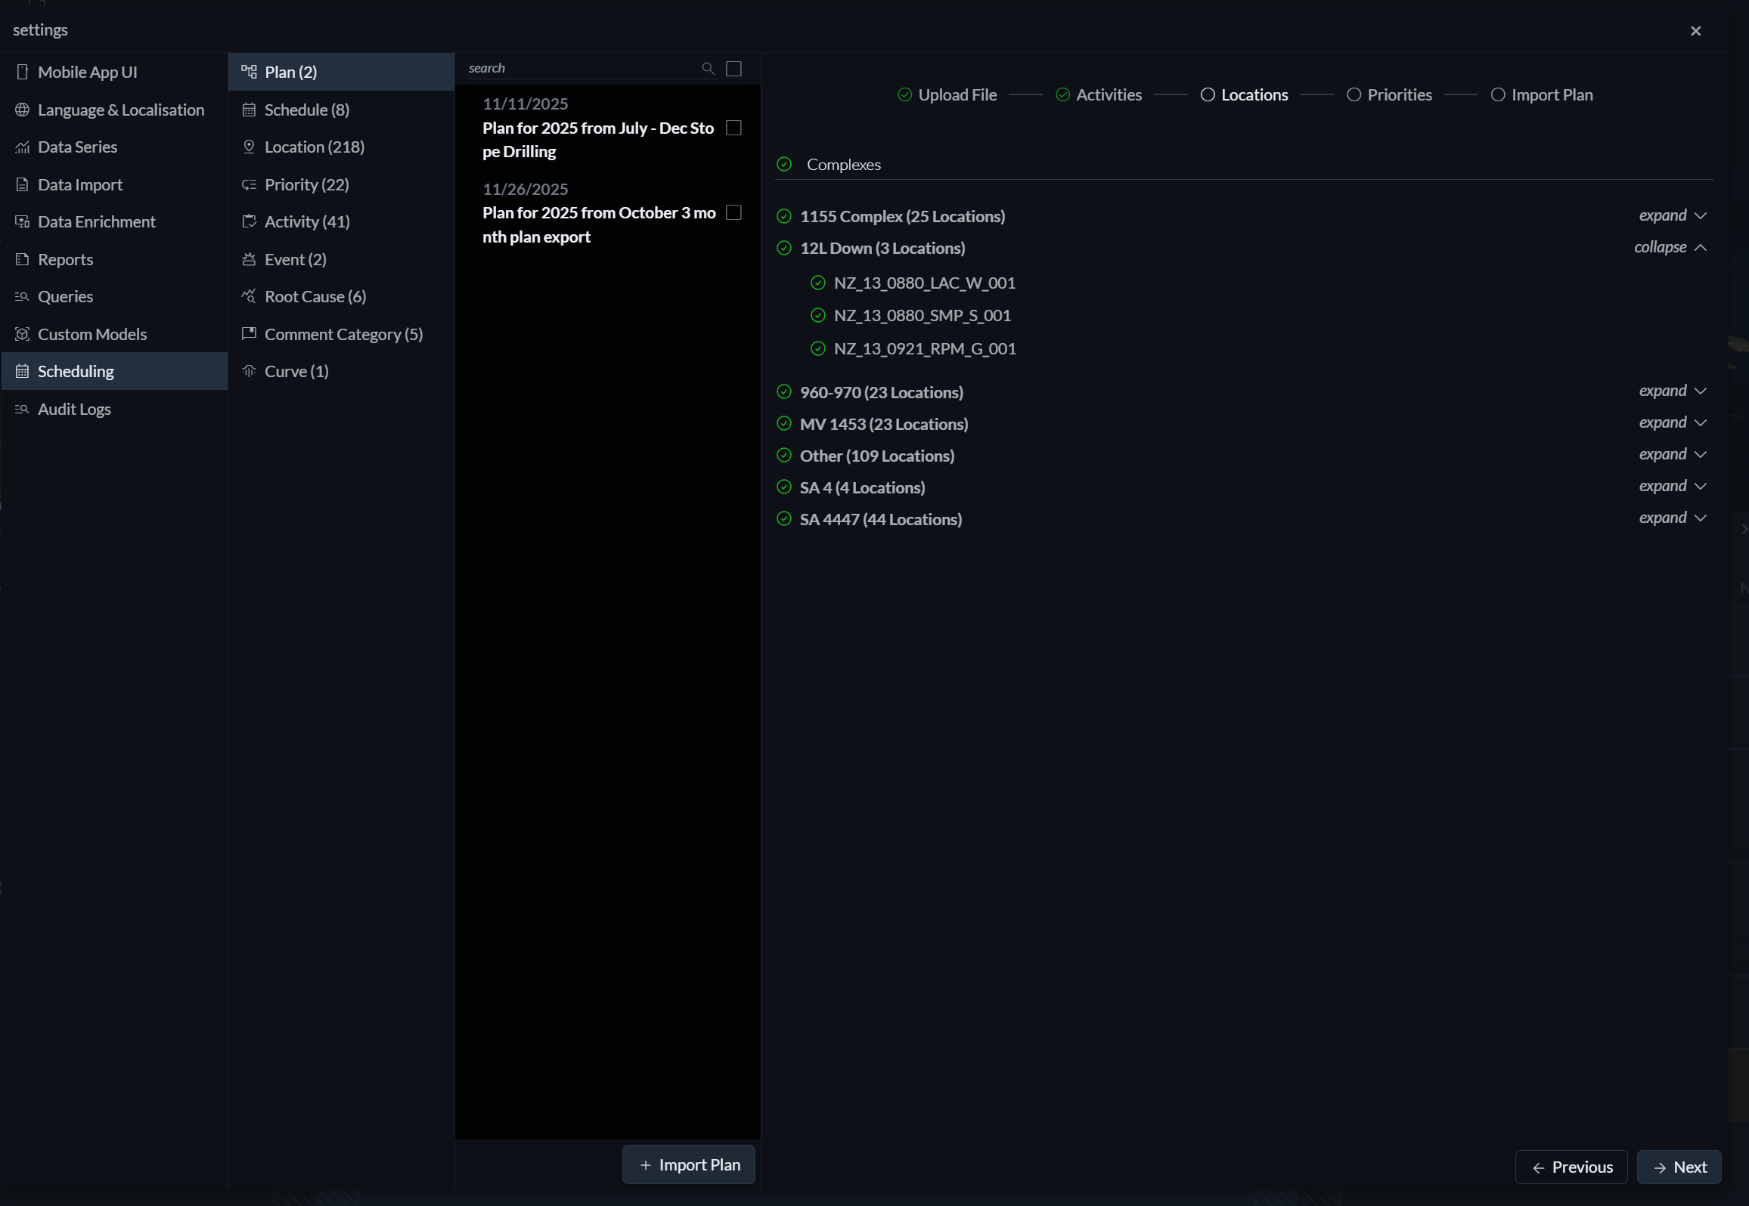The height and width of the screenshot is (1206, 1749).
Task: Click check icon for NZ_13_0880_LAC_W_001
Action: pyautogui.click(x=817, y=283)
